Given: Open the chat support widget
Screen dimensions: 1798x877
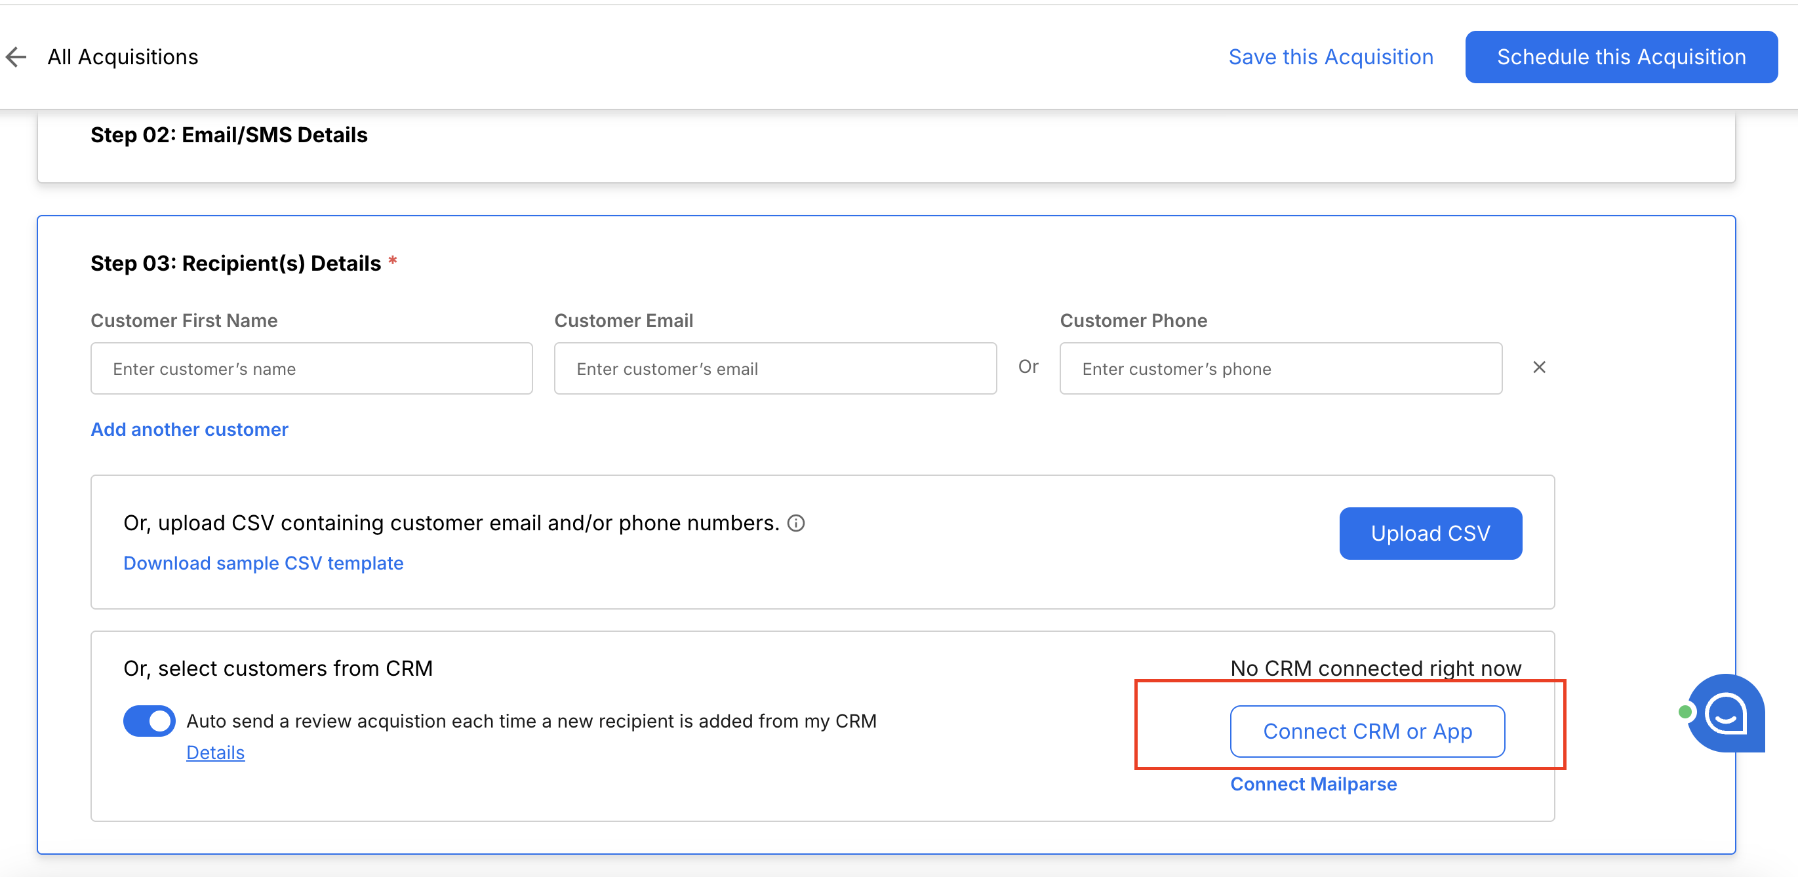Looking at the screenshot, I should [x=1725, y=713].
